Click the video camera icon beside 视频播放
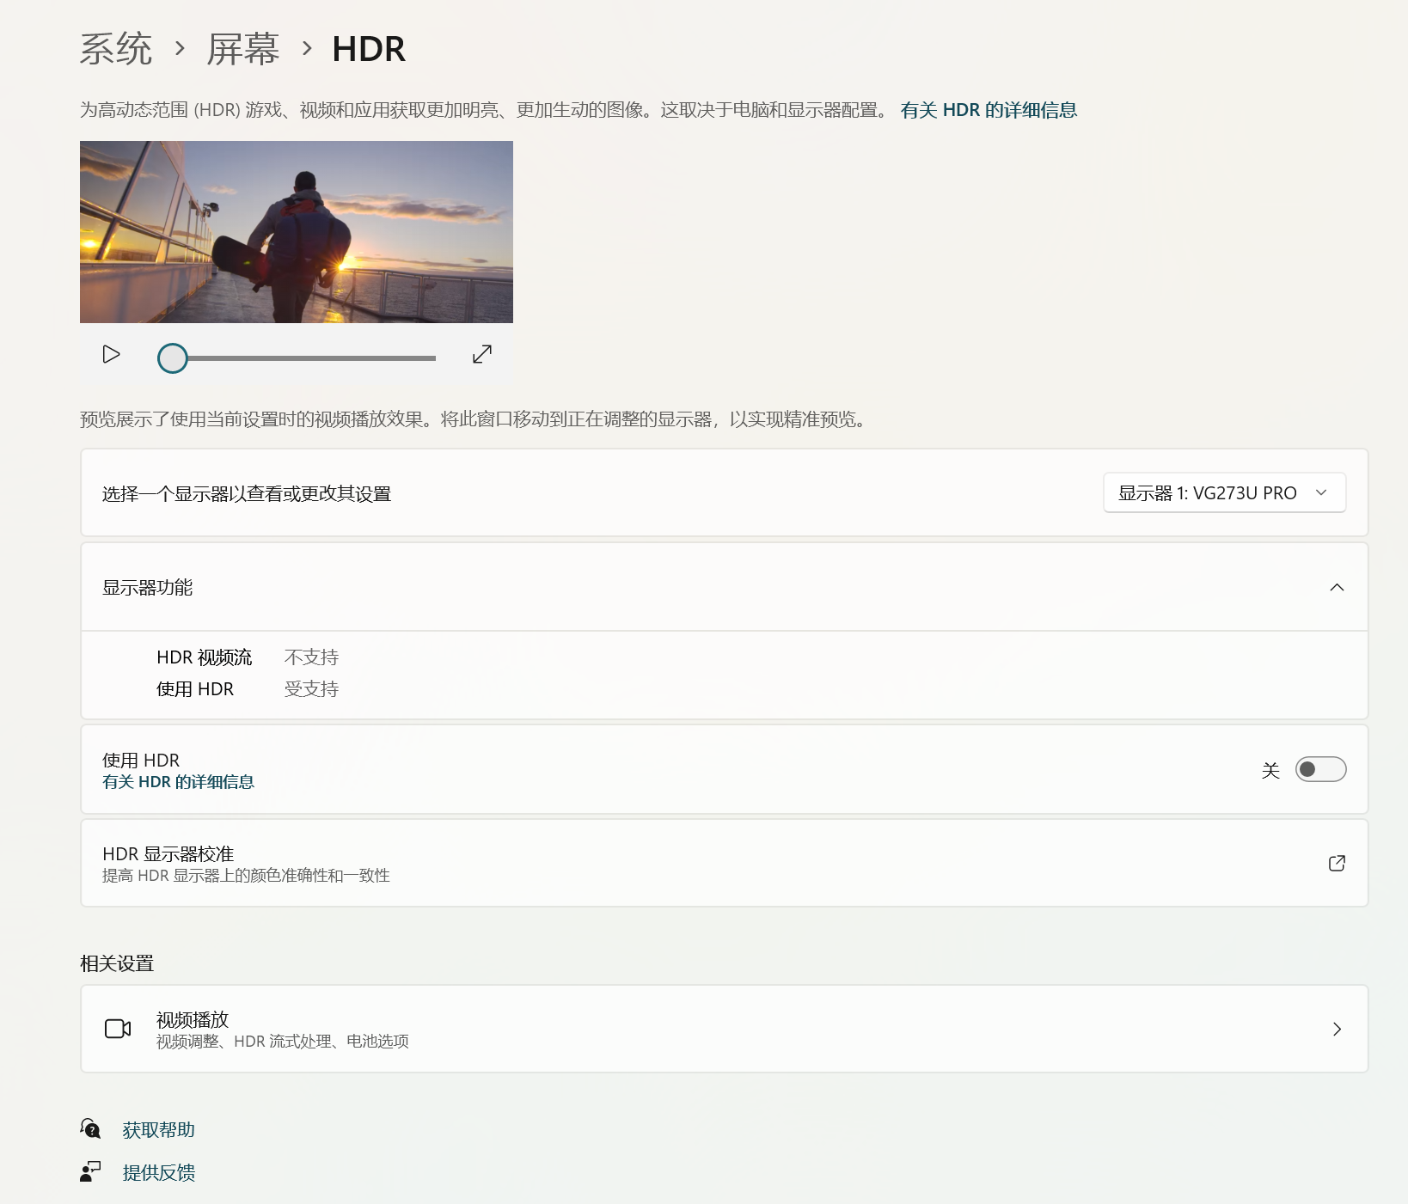This screenshot has height=1204, width=1408. tap(118, 1028)
